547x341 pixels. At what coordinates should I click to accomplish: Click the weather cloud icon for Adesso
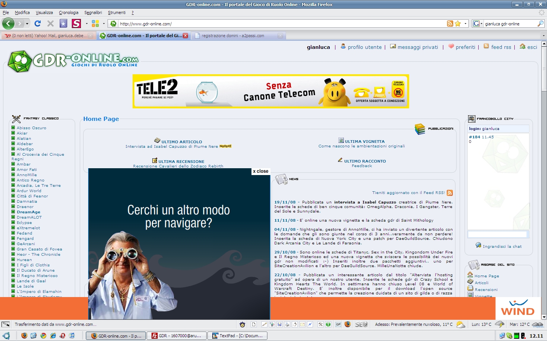click(460, 324)
